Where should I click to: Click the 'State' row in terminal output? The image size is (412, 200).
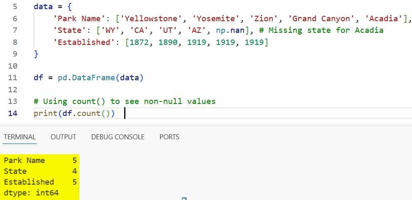pos(40,171)
